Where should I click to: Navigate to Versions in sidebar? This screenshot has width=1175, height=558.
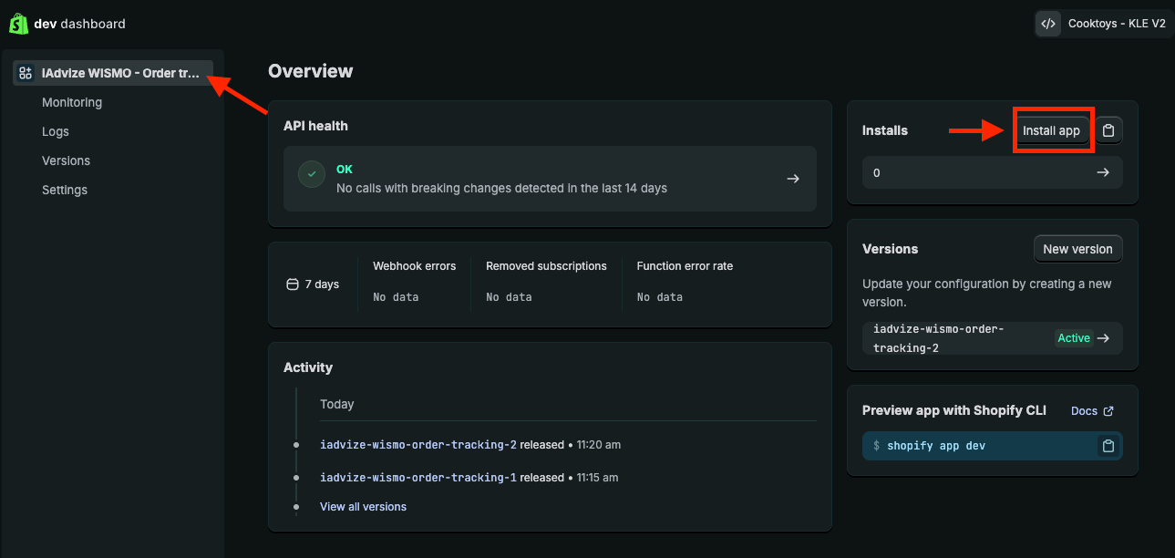coord(67,160)
